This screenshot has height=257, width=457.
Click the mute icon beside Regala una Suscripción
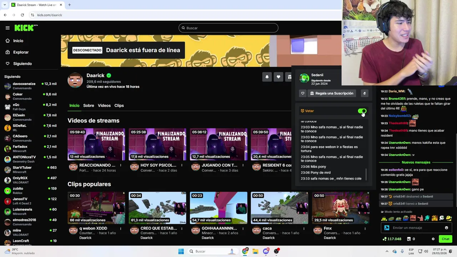click(364, 94)
